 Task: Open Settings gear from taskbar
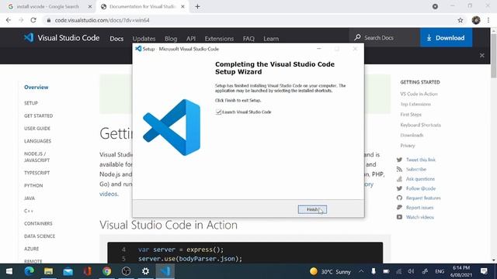(x=145, y=271)
